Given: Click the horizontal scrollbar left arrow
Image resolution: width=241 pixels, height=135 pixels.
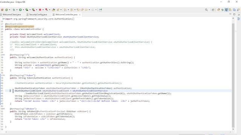Looking at the screenshot, I should [6, 132].
